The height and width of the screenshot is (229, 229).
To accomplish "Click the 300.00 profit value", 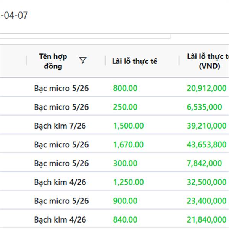I will click(x=125, y=163).
